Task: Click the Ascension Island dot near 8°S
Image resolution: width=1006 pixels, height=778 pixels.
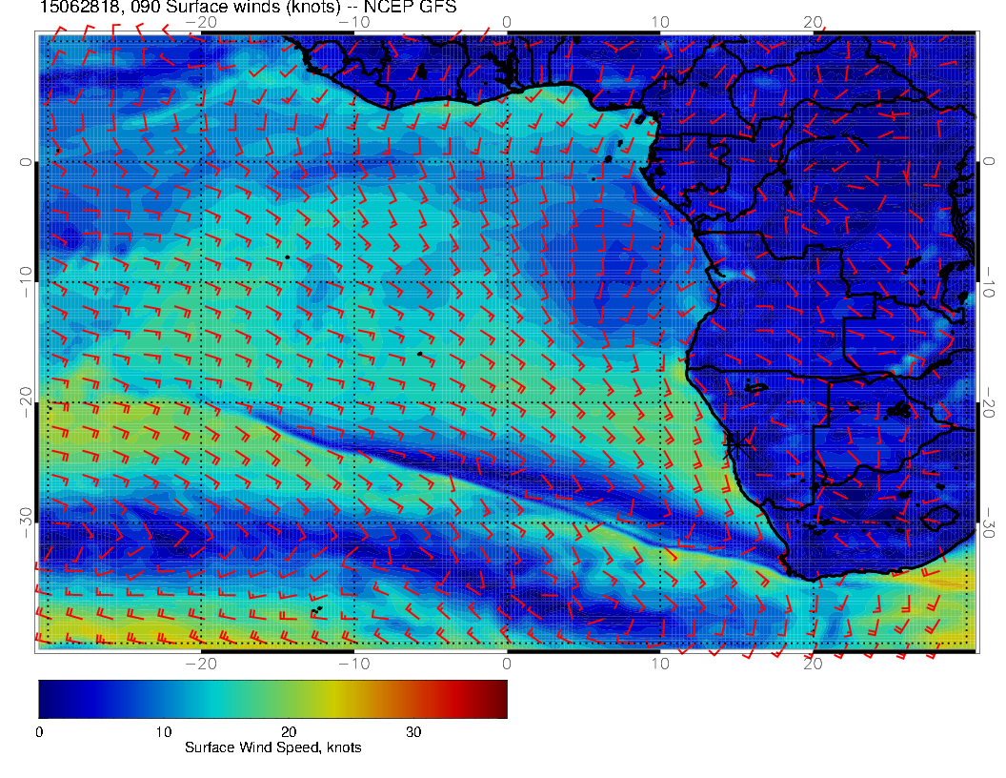Action: coord(287,257)
